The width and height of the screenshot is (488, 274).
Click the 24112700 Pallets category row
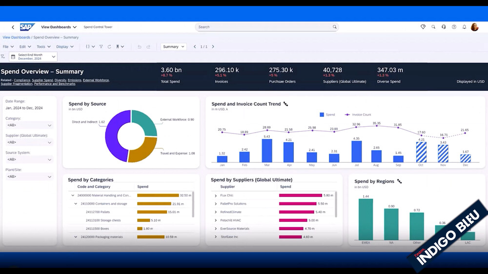[x=131, y=212]
